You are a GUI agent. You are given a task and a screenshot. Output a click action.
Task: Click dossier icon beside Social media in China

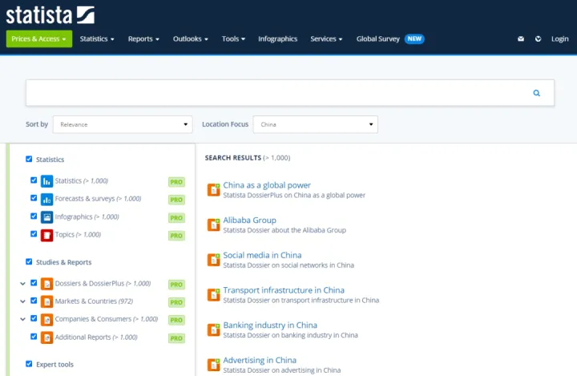213,260
